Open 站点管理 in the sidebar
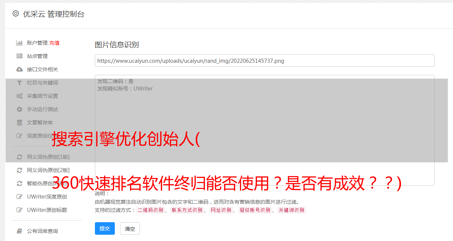Screen dimensions: 453x241 click(37, 56)
